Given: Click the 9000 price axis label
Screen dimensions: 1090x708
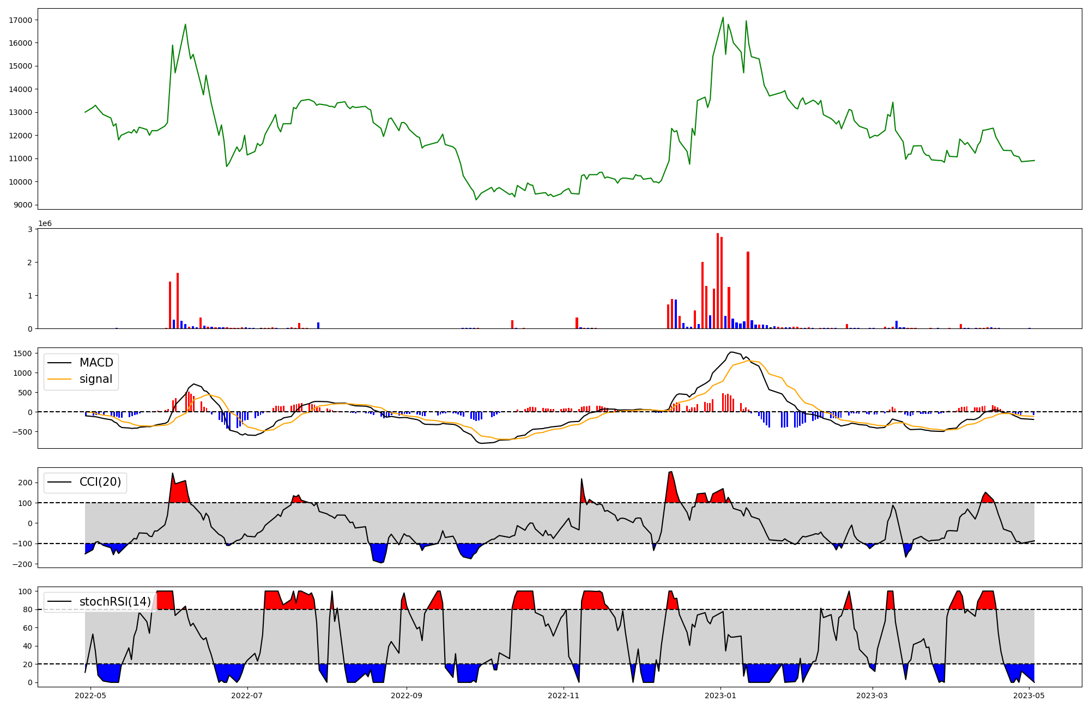Looking at the screenshot, I should pyautogui.click(x=22, y=205).
